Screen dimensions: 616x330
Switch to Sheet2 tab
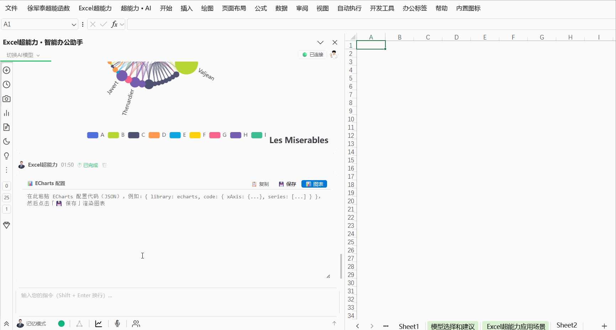pyautogui.click(x=567, y=325)
